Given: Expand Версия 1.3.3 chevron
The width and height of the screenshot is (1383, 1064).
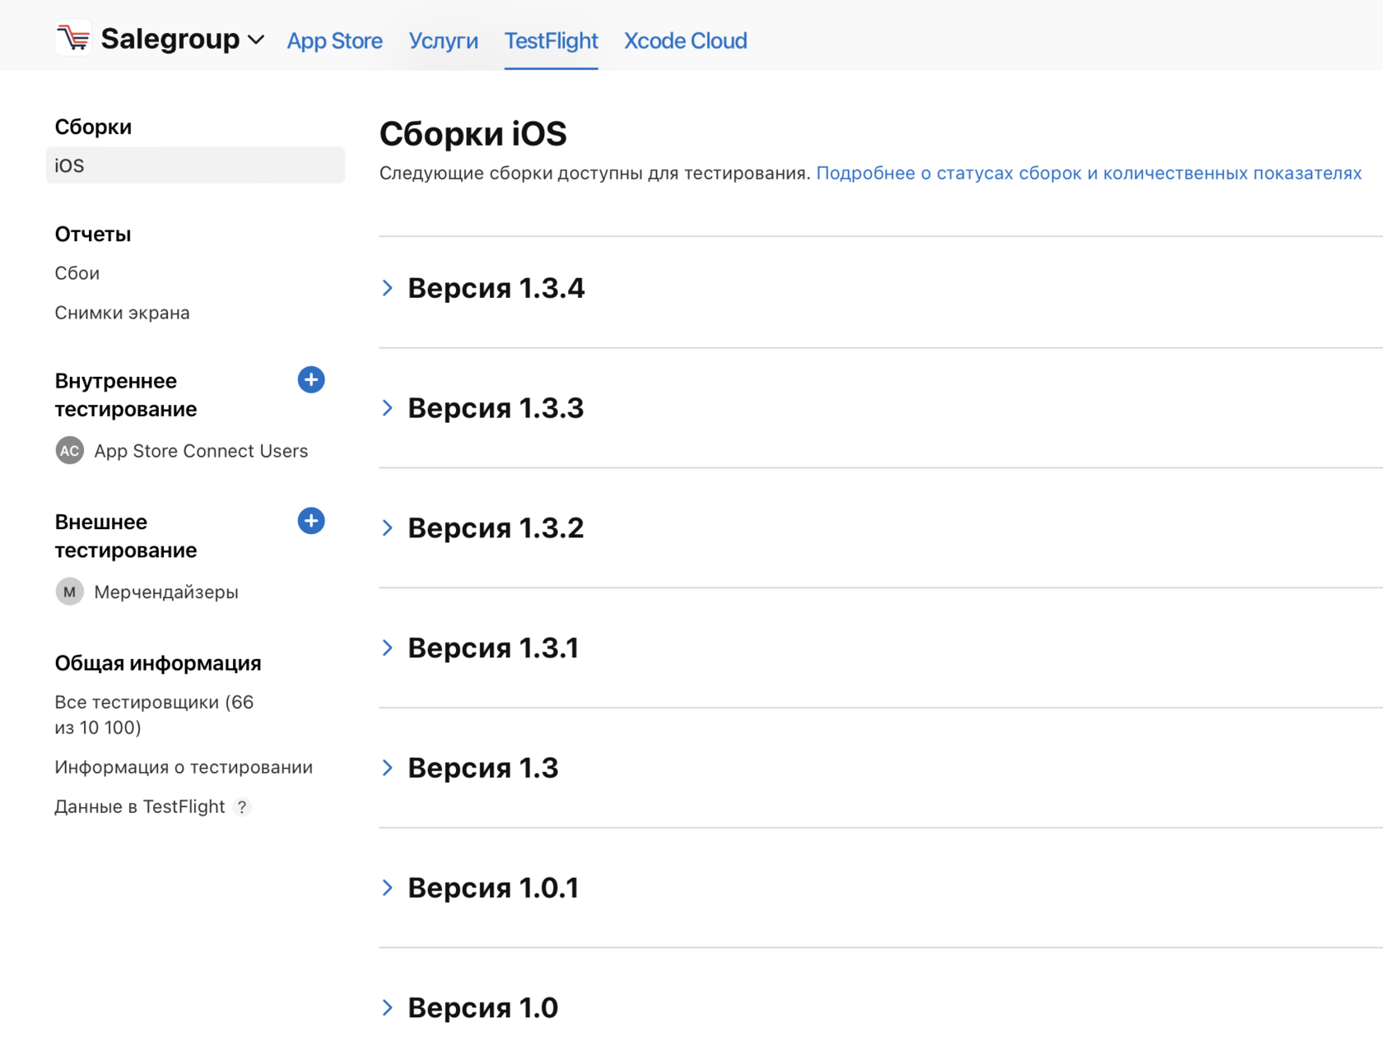Looking at the screenshot, I should (388, 408).
